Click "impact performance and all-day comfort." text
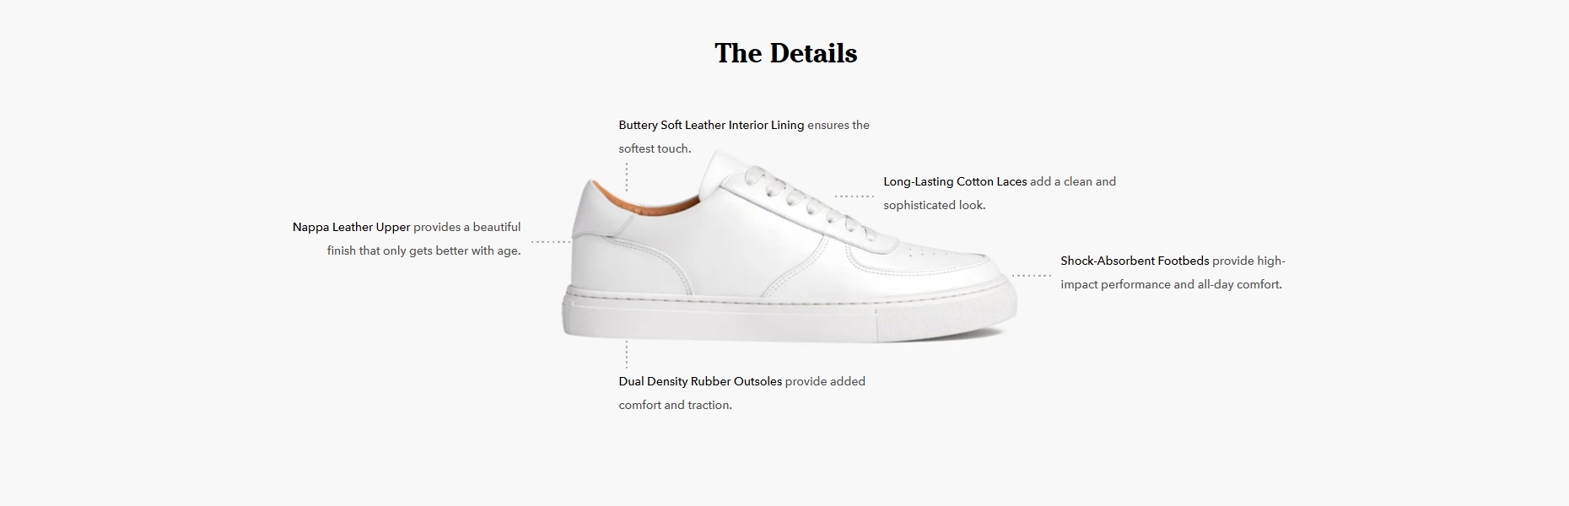 click(1171, 284)
